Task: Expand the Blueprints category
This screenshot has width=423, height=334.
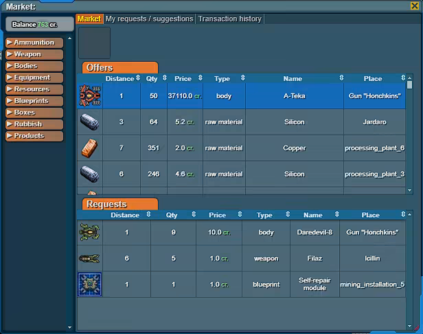Action: pos(35,101)
